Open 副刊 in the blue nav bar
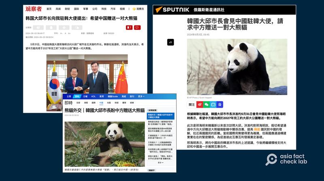Image resolution: width=324 pixels, height=181 pixels. pyautogui.click(x=132, y=96)
